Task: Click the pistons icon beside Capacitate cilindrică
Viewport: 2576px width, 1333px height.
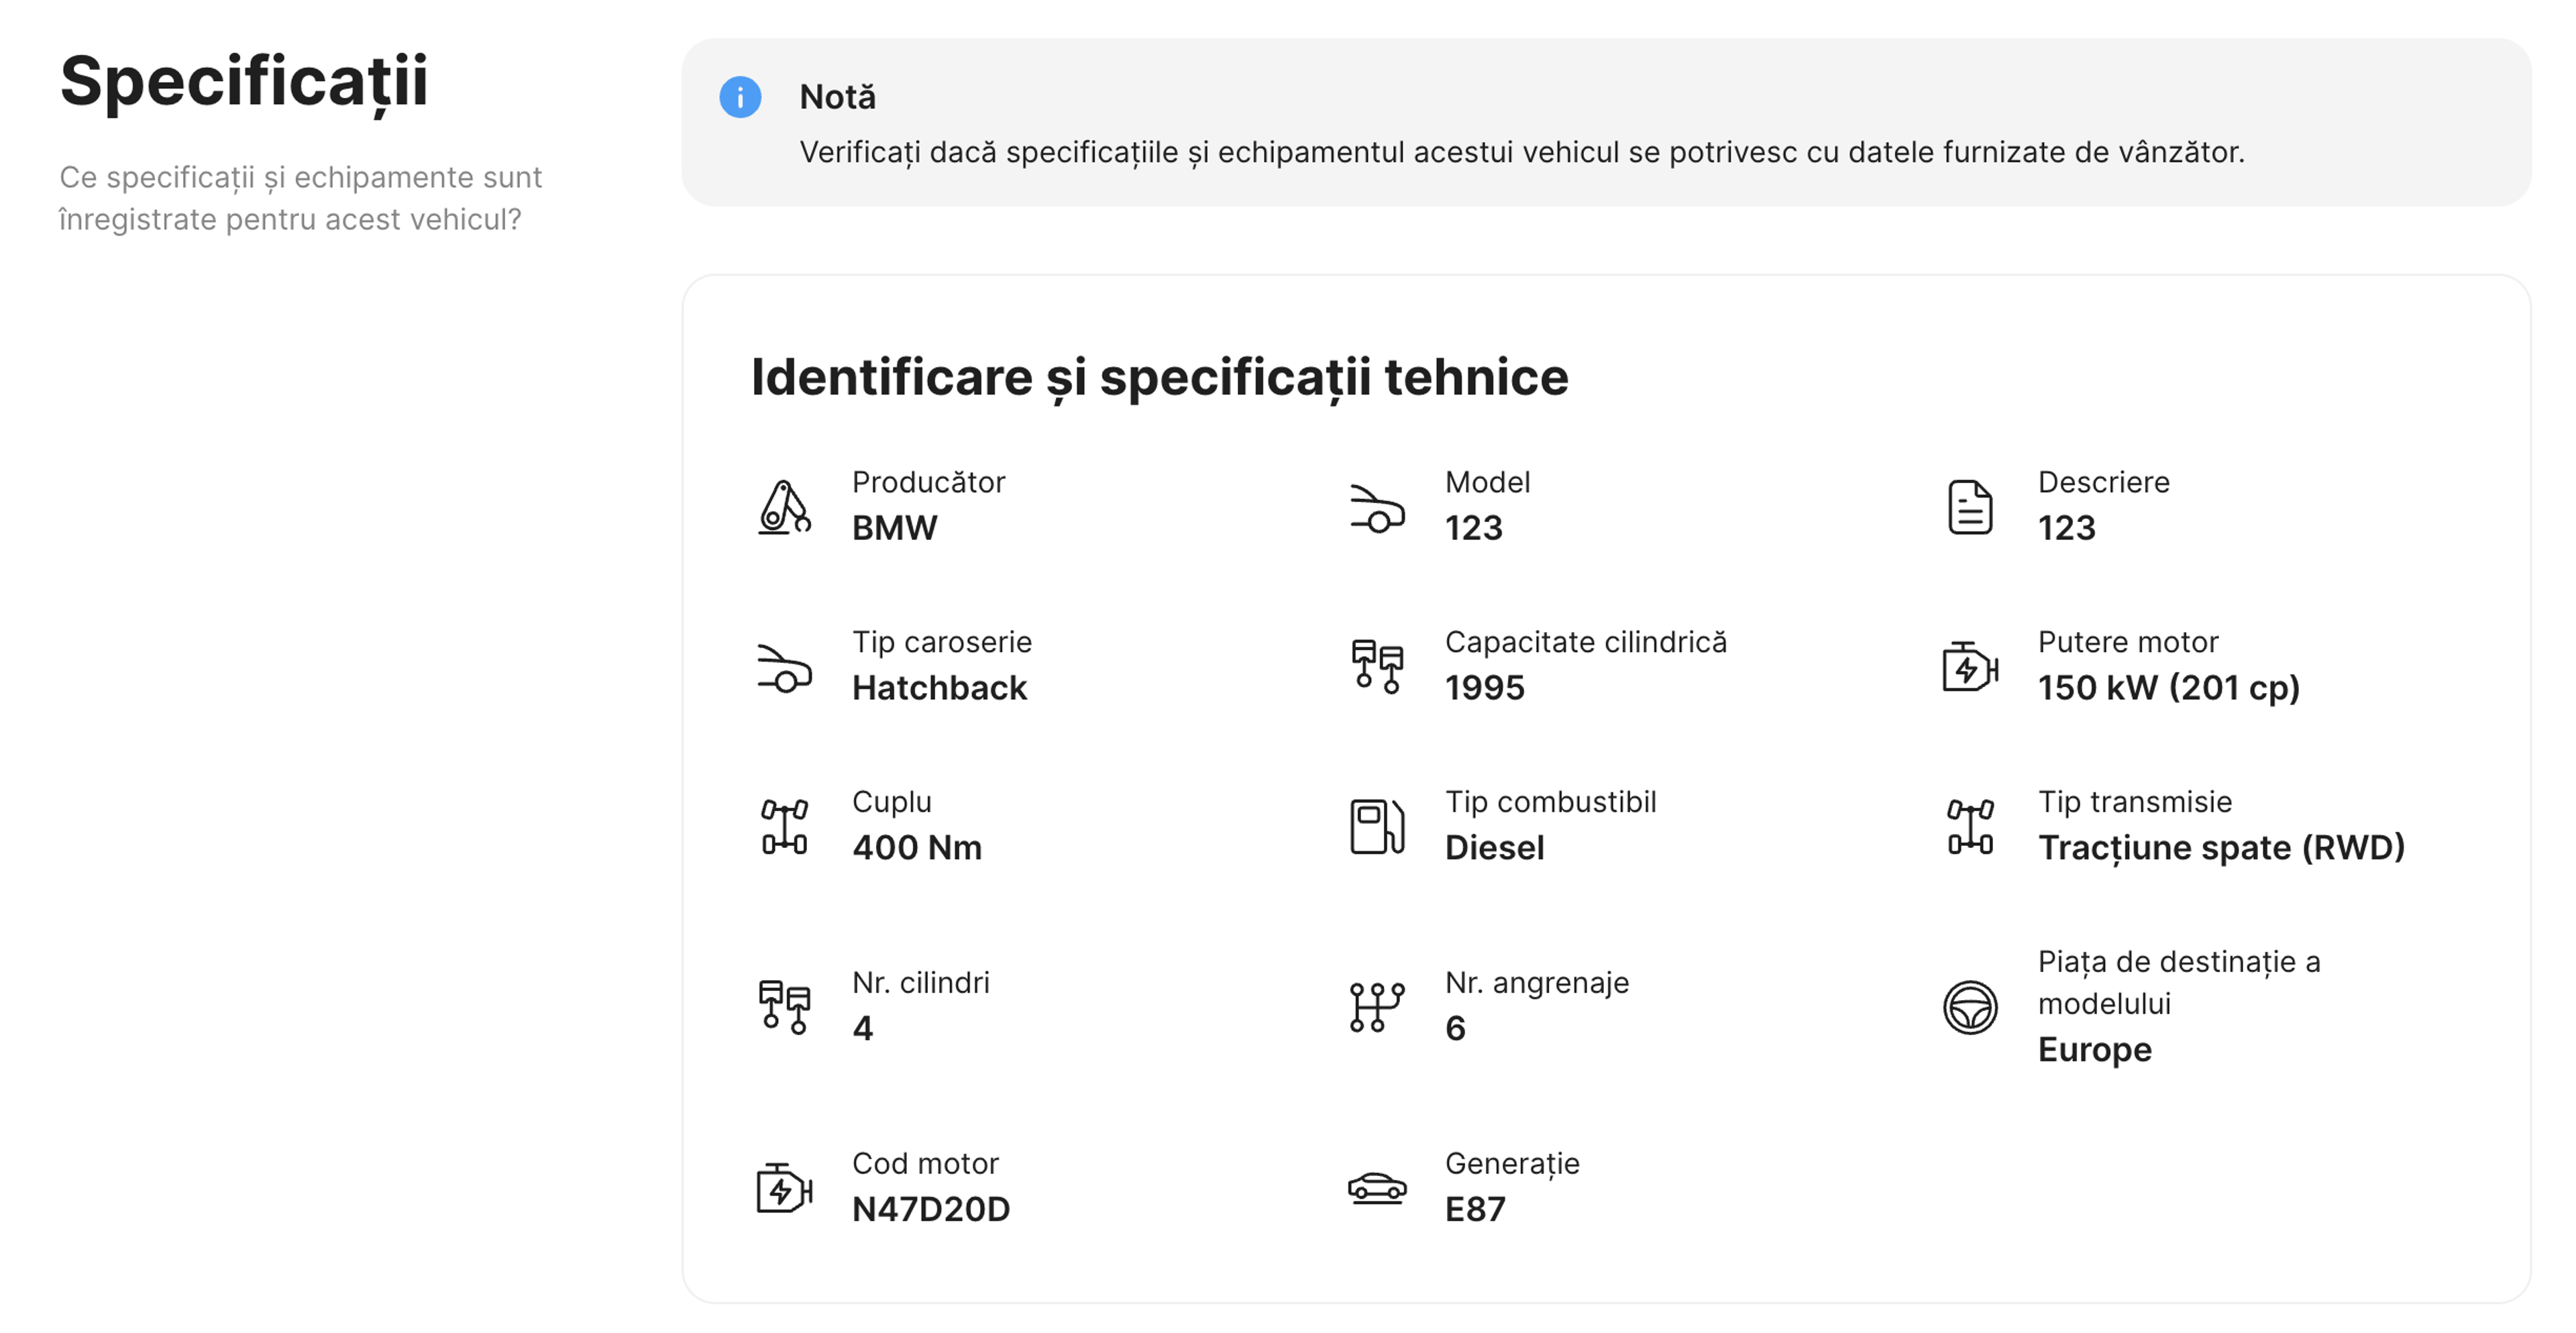Action: tap(1377, 667)
